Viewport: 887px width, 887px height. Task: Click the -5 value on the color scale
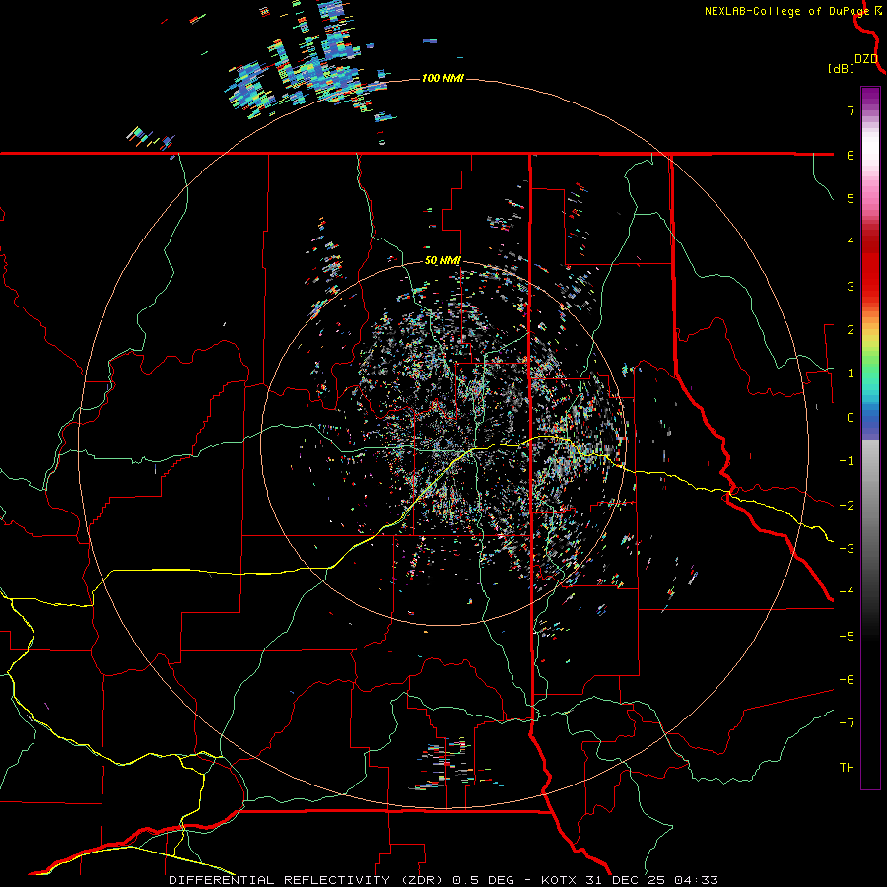[x=847, y=637]
